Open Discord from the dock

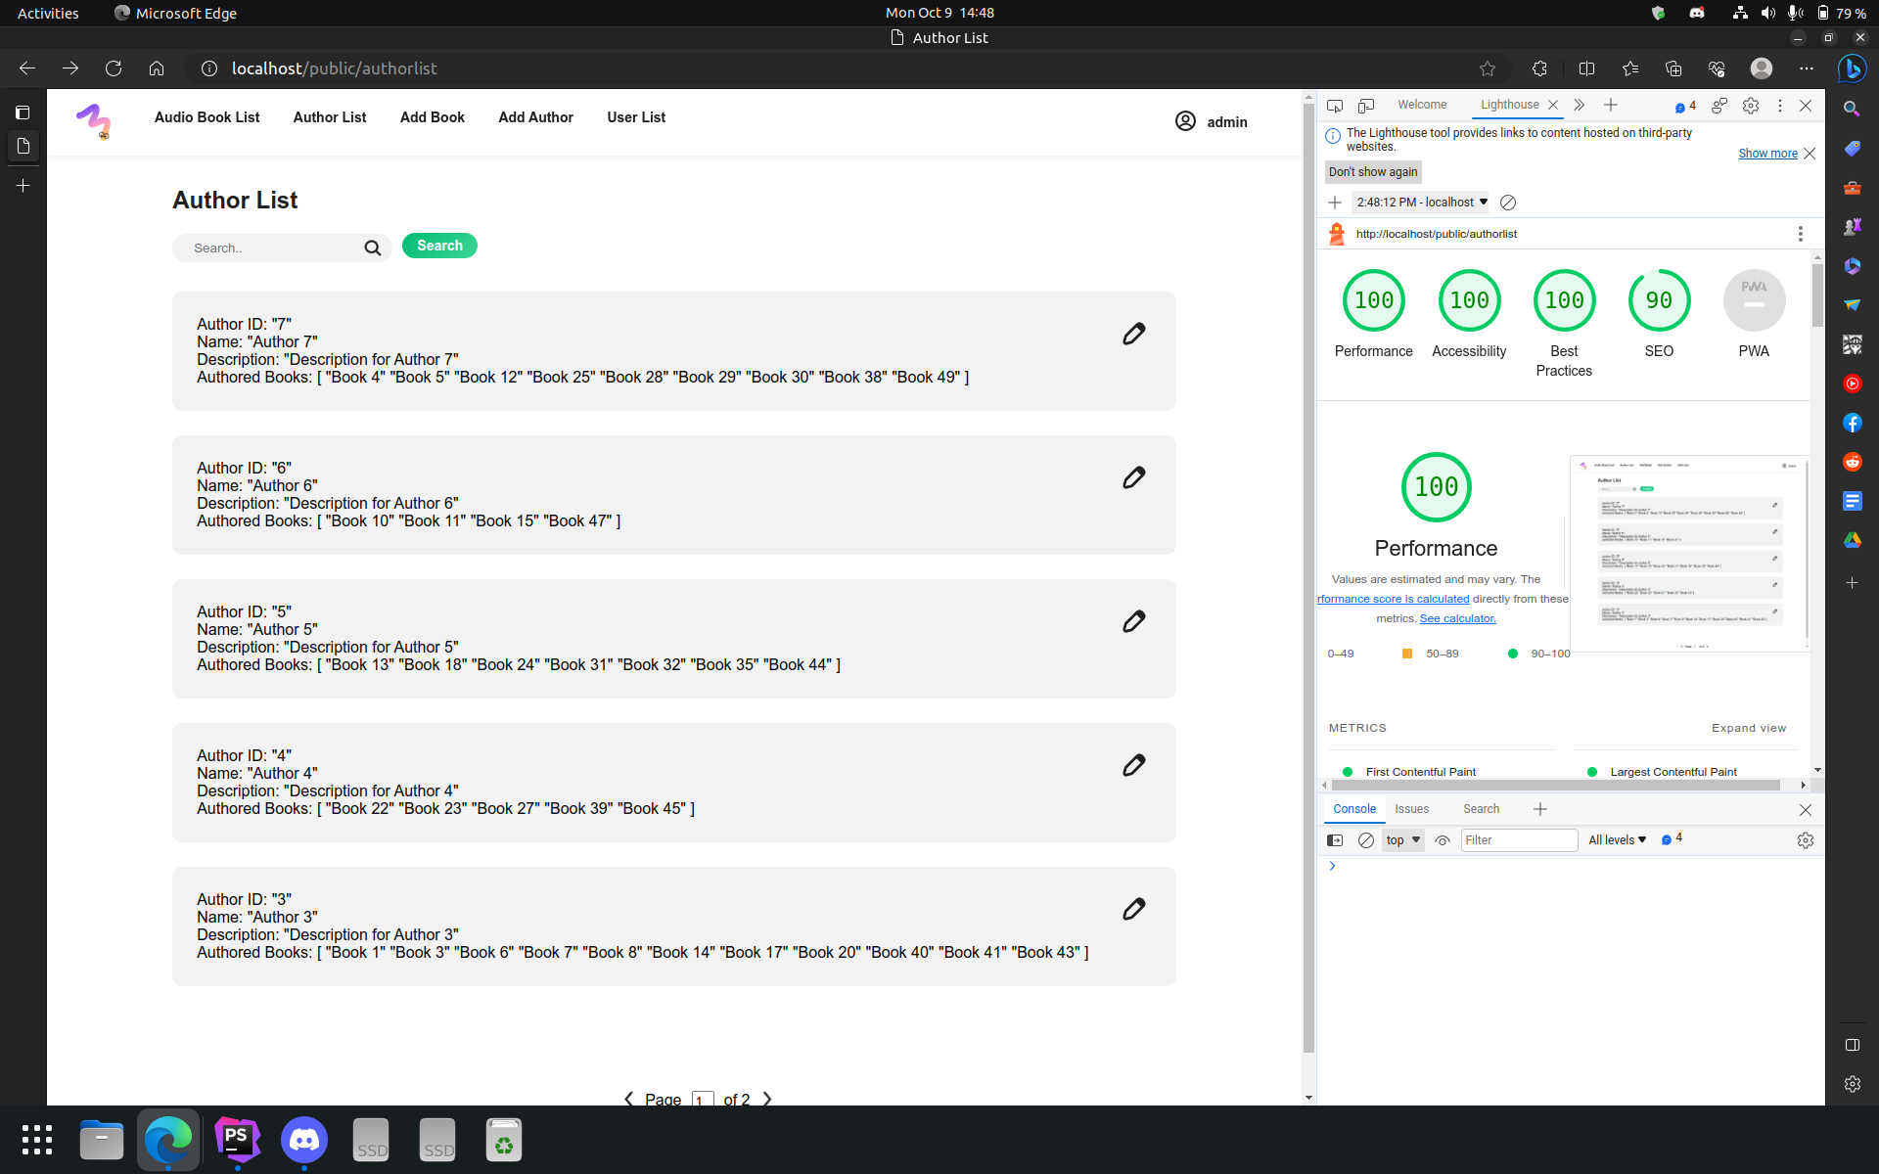[x=304, y=1140]
